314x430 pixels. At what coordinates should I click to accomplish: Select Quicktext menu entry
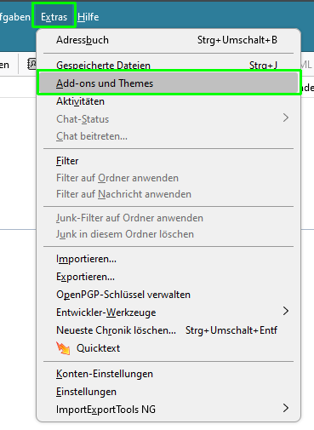[168, 348]
